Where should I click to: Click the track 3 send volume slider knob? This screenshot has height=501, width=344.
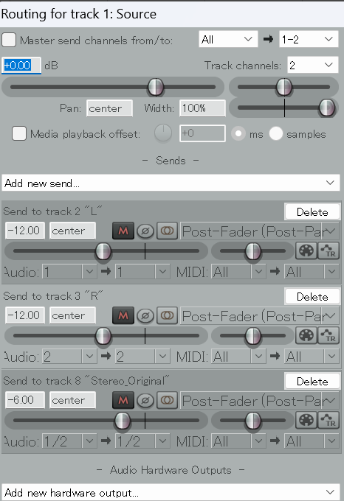click(x=103, y=336)
